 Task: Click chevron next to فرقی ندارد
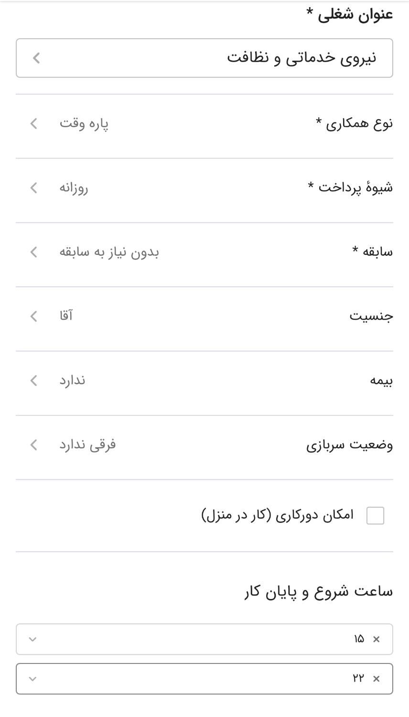coord(33,445)
